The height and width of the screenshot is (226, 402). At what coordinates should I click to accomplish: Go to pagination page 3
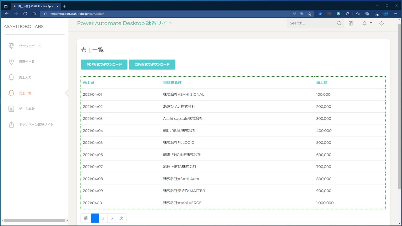[111, 218]
